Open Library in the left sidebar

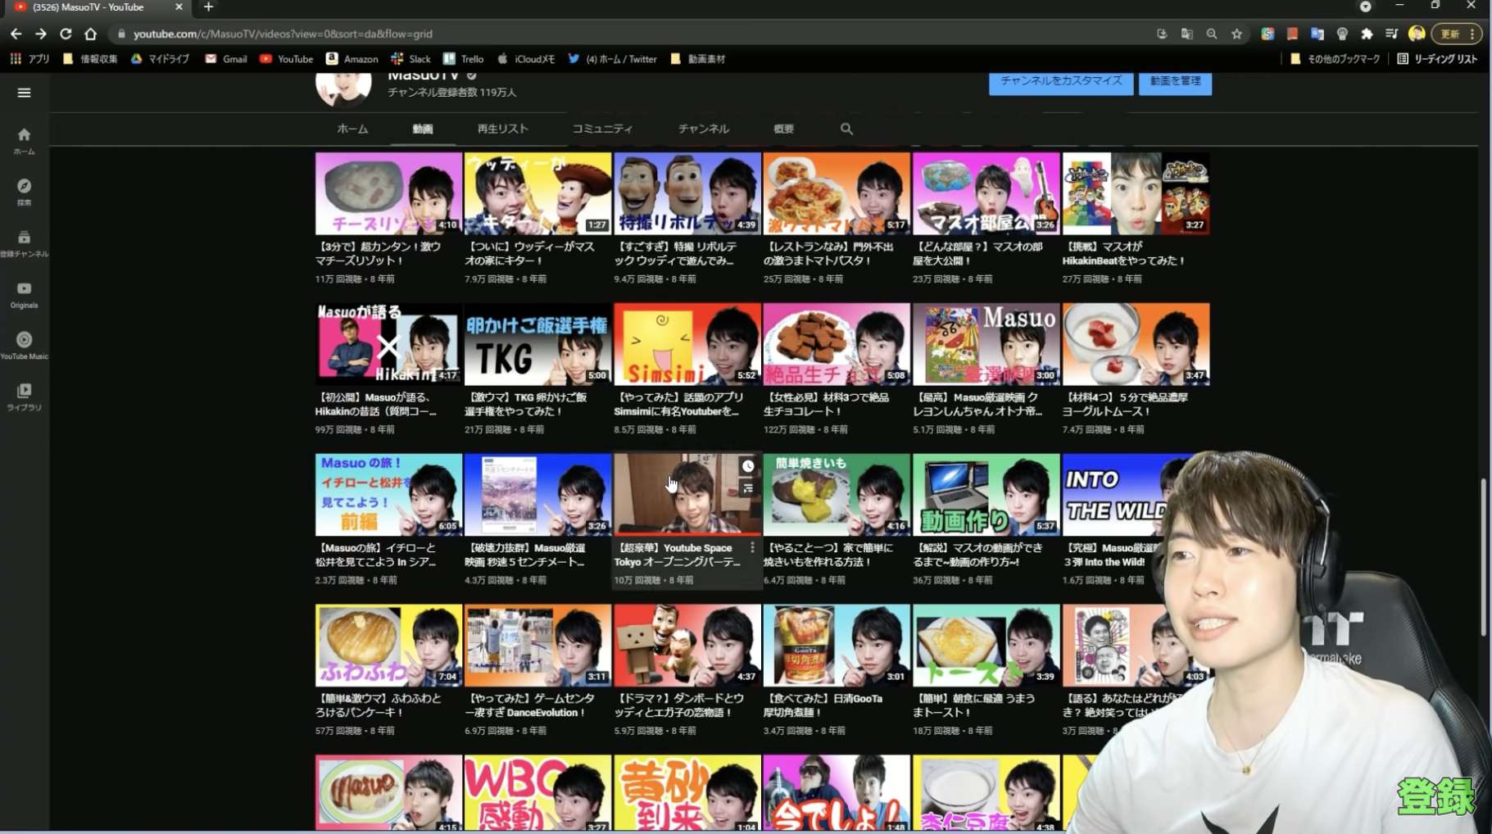24,397
